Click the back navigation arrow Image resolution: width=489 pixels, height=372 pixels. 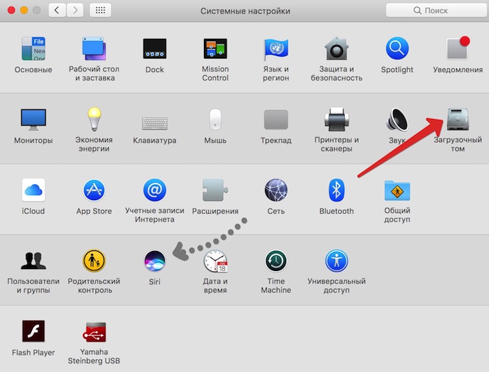point(57,10)
